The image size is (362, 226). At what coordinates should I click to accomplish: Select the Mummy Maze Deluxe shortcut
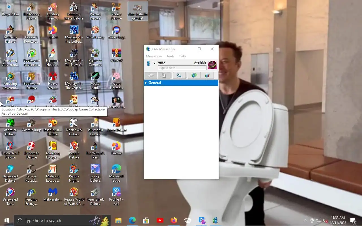point(74,11)
